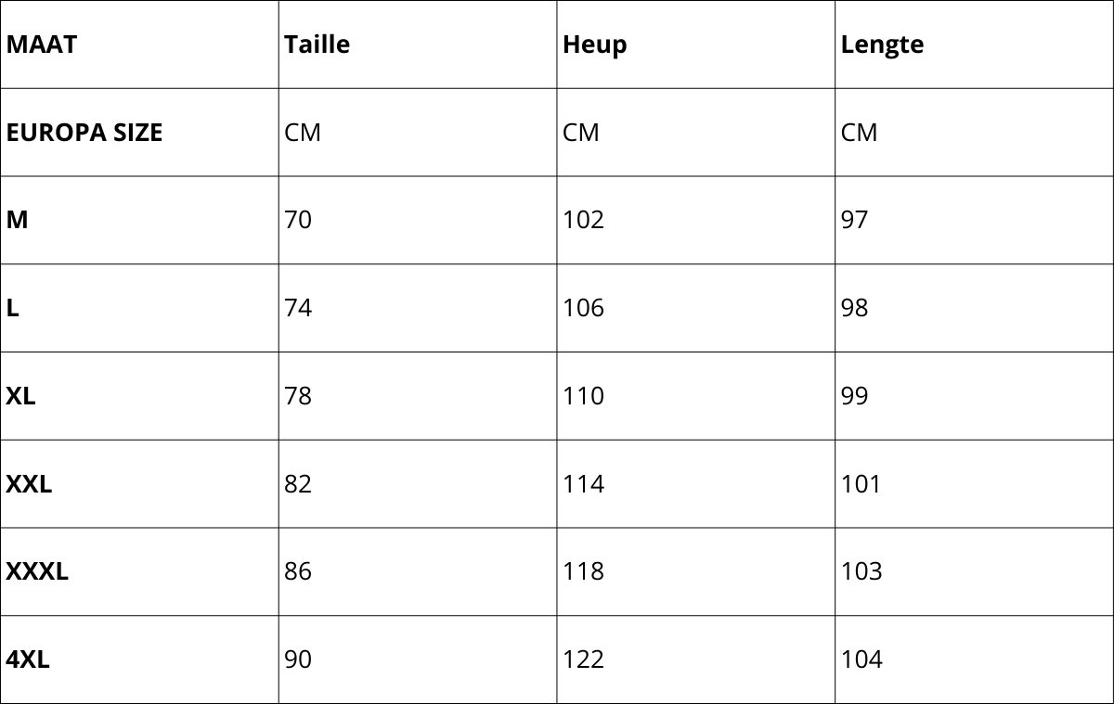Select the Lengte value 97 cell
The image size is (1114, 704).
[854, 220]
